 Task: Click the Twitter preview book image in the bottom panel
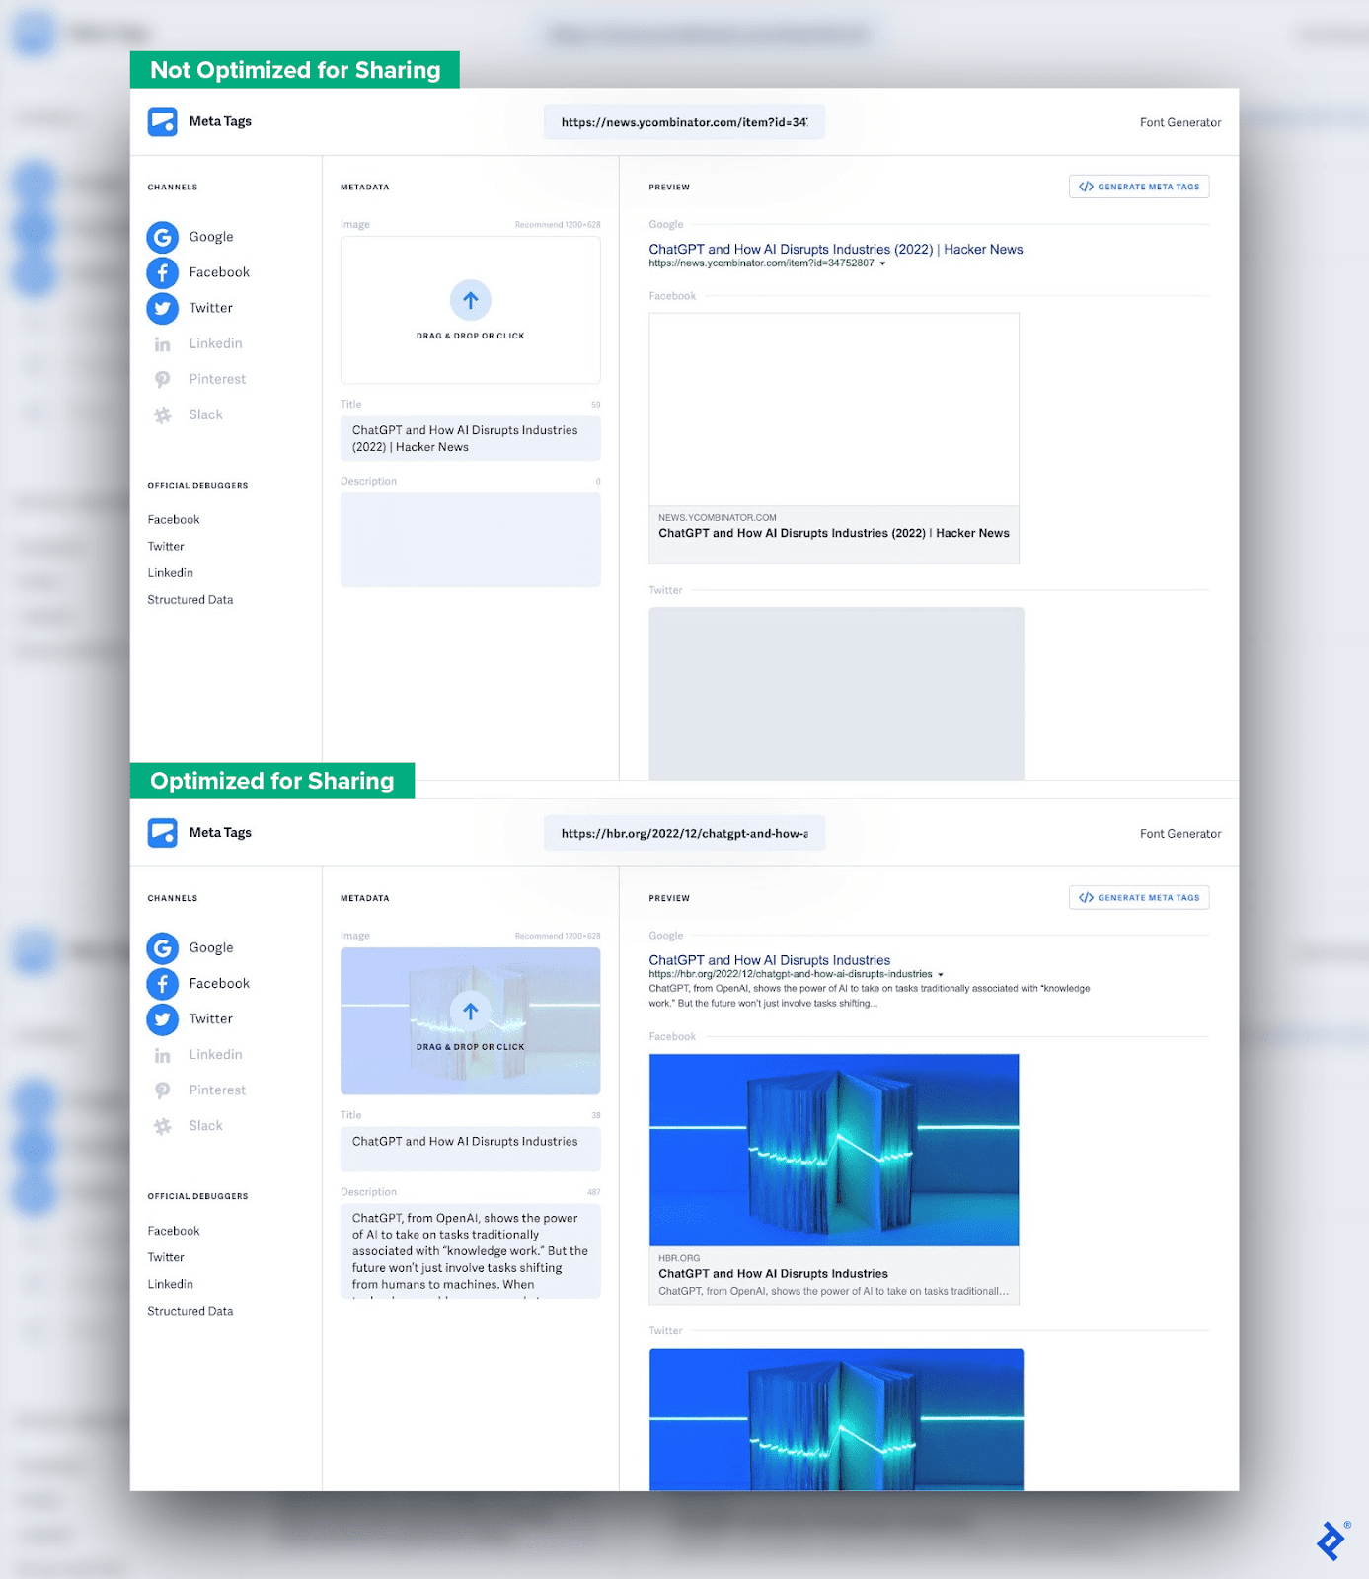pos(836,1419)
